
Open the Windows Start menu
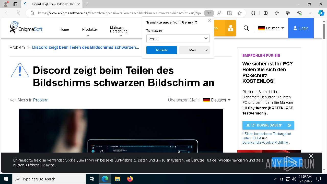point(6,179)
